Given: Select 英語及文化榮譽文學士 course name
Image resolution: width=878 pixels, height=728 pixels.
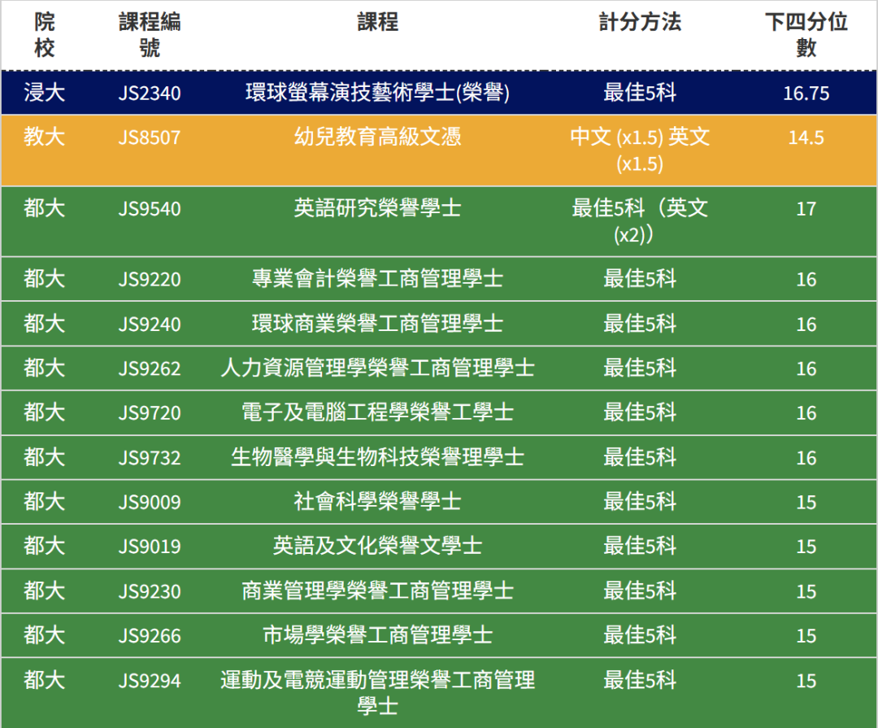Looking at the screenshot, I should pyautogui.click(x=378, y=546).
